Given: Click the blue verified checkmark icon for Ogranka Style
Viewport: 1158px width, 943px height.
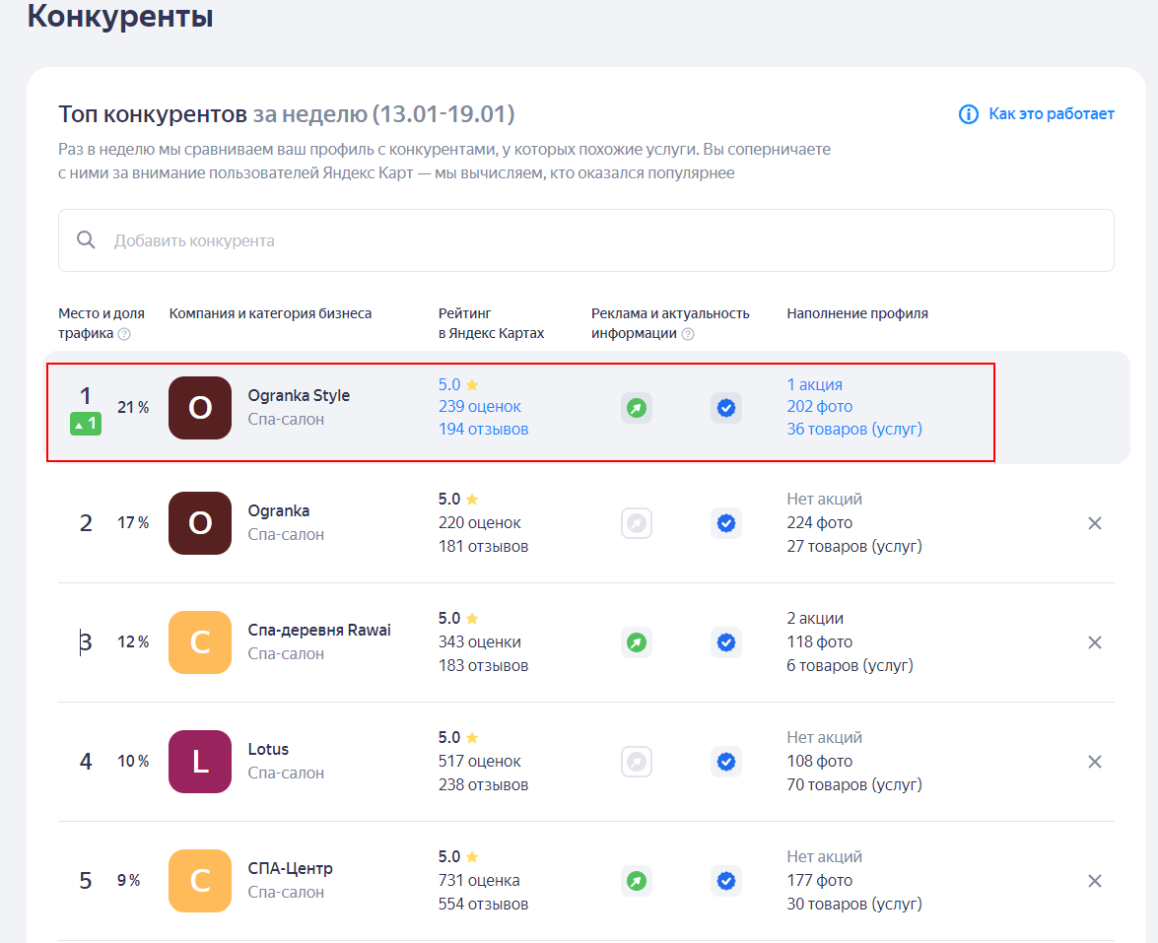Looking at the screenshot, I should click(726, 408).
